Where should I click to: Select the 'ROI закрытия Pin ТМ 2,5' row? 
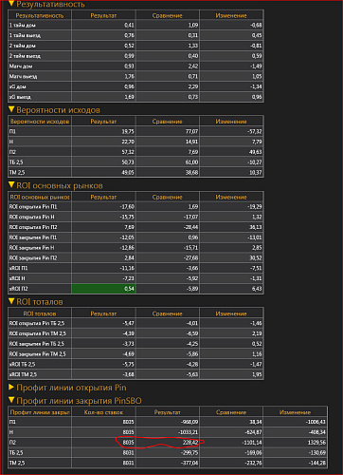(x=135, y=353)
